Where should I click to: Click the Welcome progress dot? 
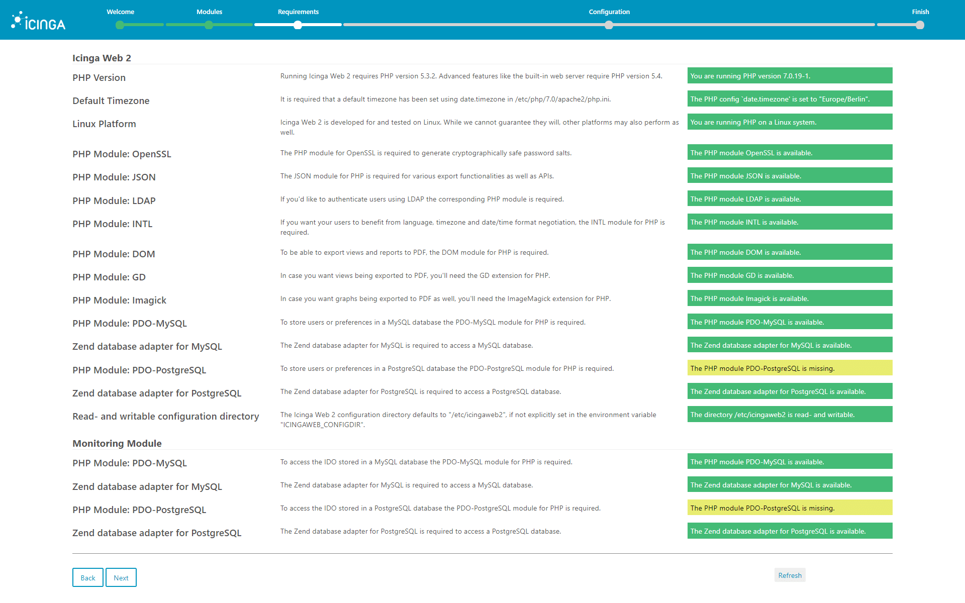[x=120, y=25]
